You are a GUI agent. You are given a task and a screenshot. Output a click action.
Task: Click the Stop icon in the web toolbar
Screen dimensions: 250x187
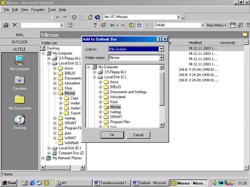click(74, 17)
